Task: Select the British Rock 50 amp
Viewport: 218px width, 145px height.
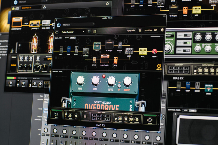Action: click(x=105, y=59)
